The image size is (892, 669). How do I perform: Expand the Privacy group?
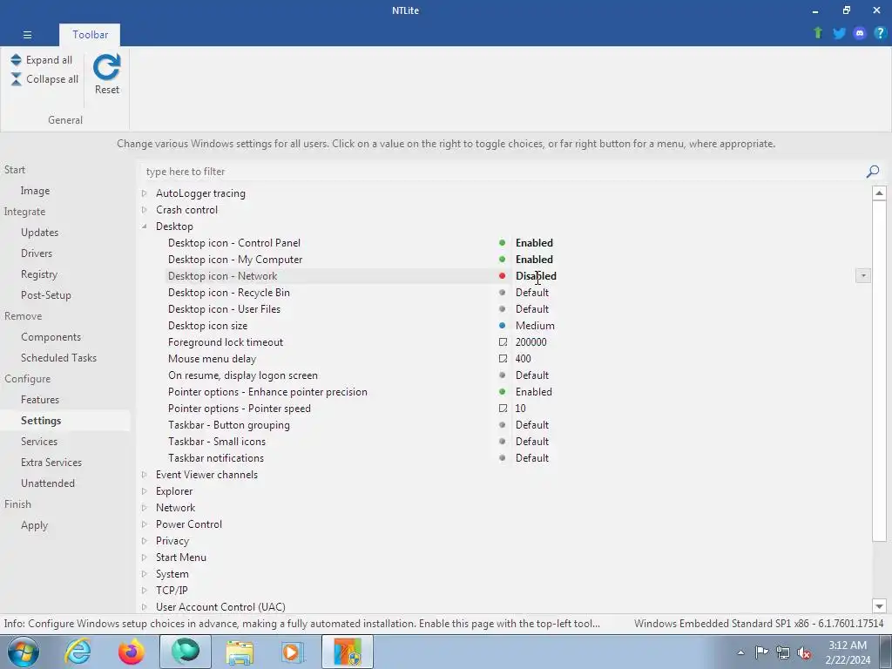pos(145,540)
